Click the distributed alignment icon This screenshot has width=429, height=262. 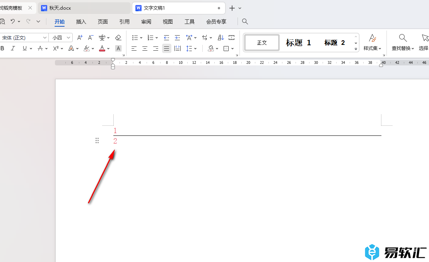(x=178, y=48)
